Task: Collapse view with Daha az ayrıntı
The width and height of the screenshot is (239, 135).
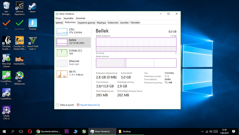Action: click(65, 105)
